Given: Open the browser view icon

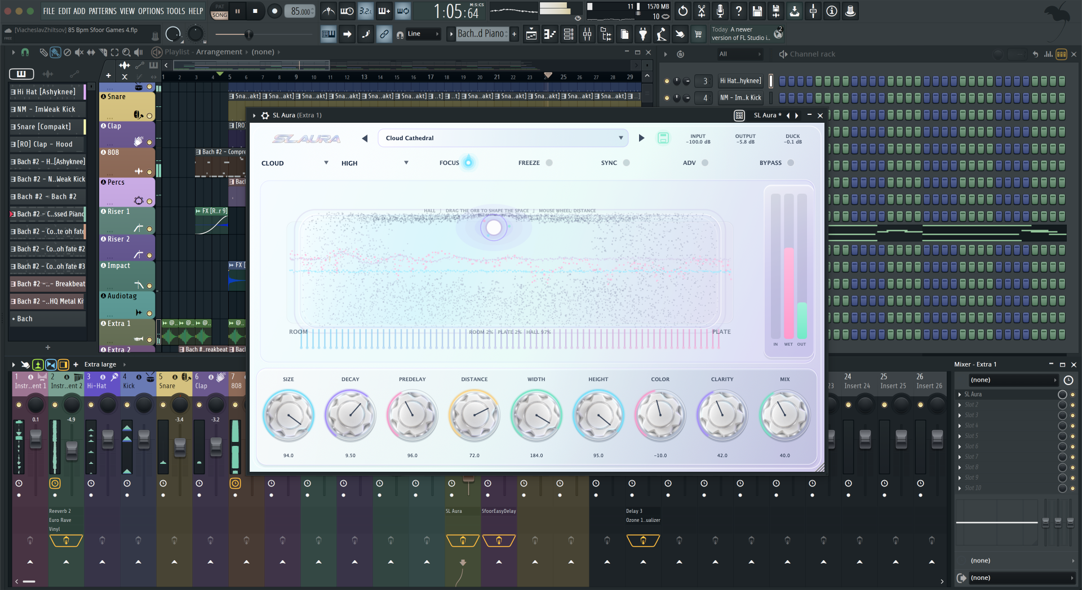Looking at the screenshot, I should 606,34.
